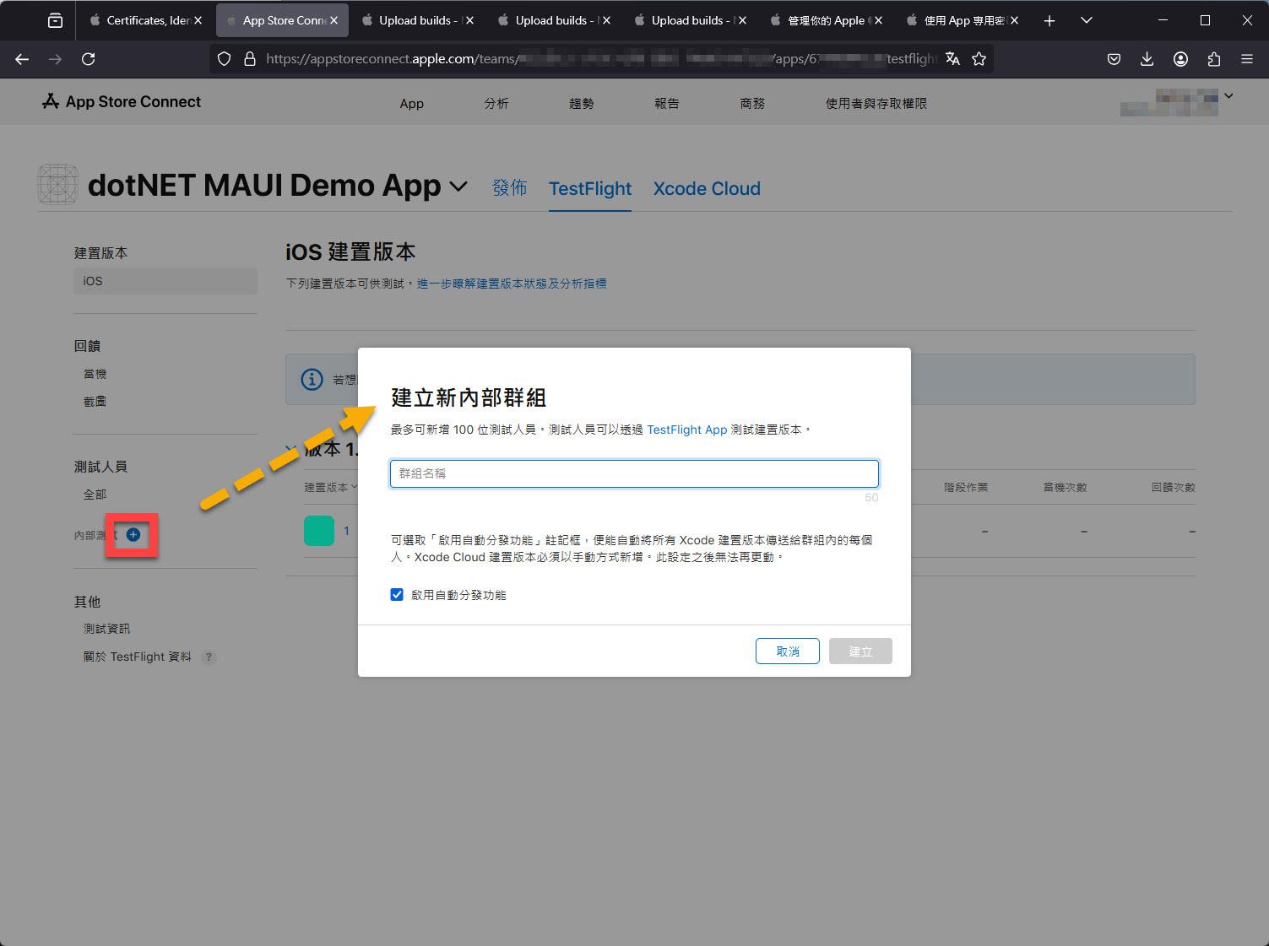Click the translate page icon in address bar
The height and width of the screenshot is (946, 1269).
(x=952, y=58)
